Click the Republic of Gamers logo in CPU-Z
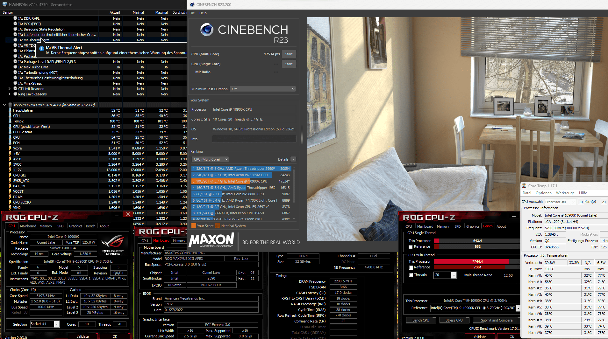 pos(113,245)
